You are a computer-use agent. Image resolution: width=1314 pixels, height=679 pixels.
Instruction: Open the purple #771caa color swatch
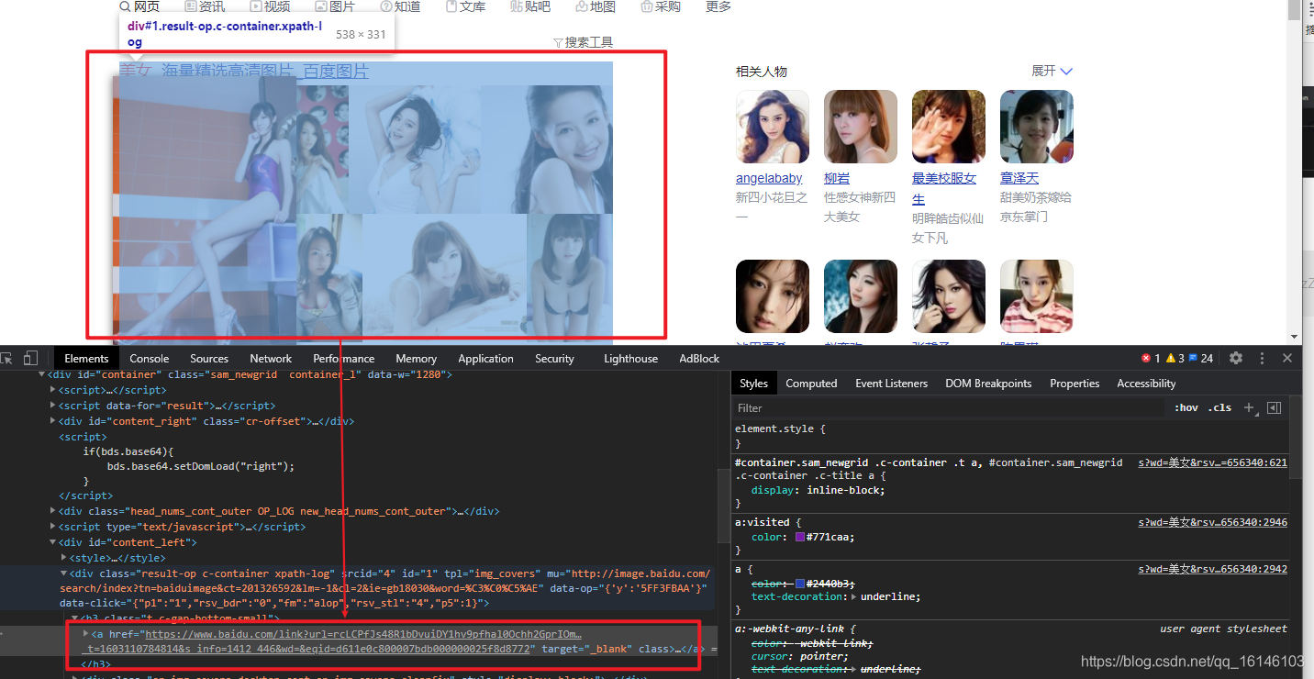(800, 538)
